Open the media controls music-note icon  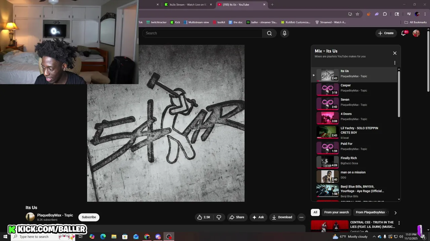click(x=409, y=14)
